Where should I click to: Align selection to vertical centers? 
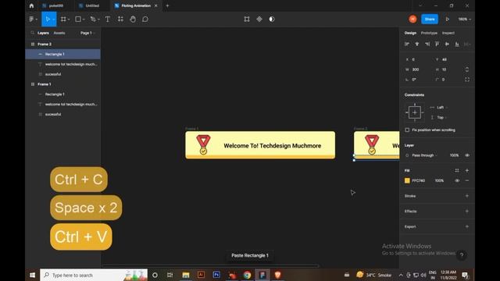click(447, 44)
